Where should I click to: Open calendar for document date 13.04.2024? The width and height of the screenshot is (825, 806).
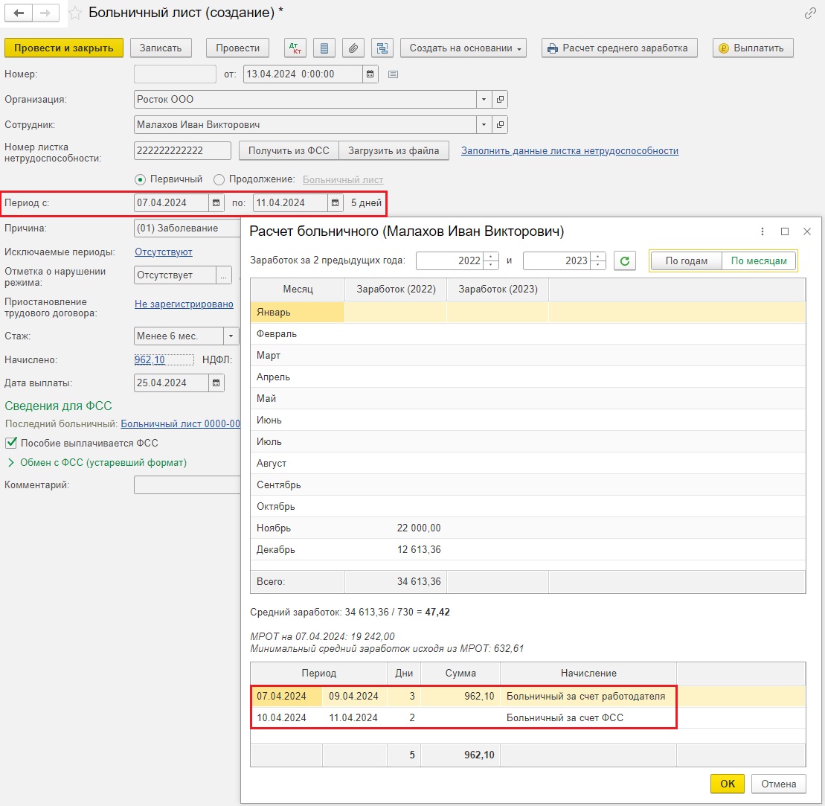(370, 74)
